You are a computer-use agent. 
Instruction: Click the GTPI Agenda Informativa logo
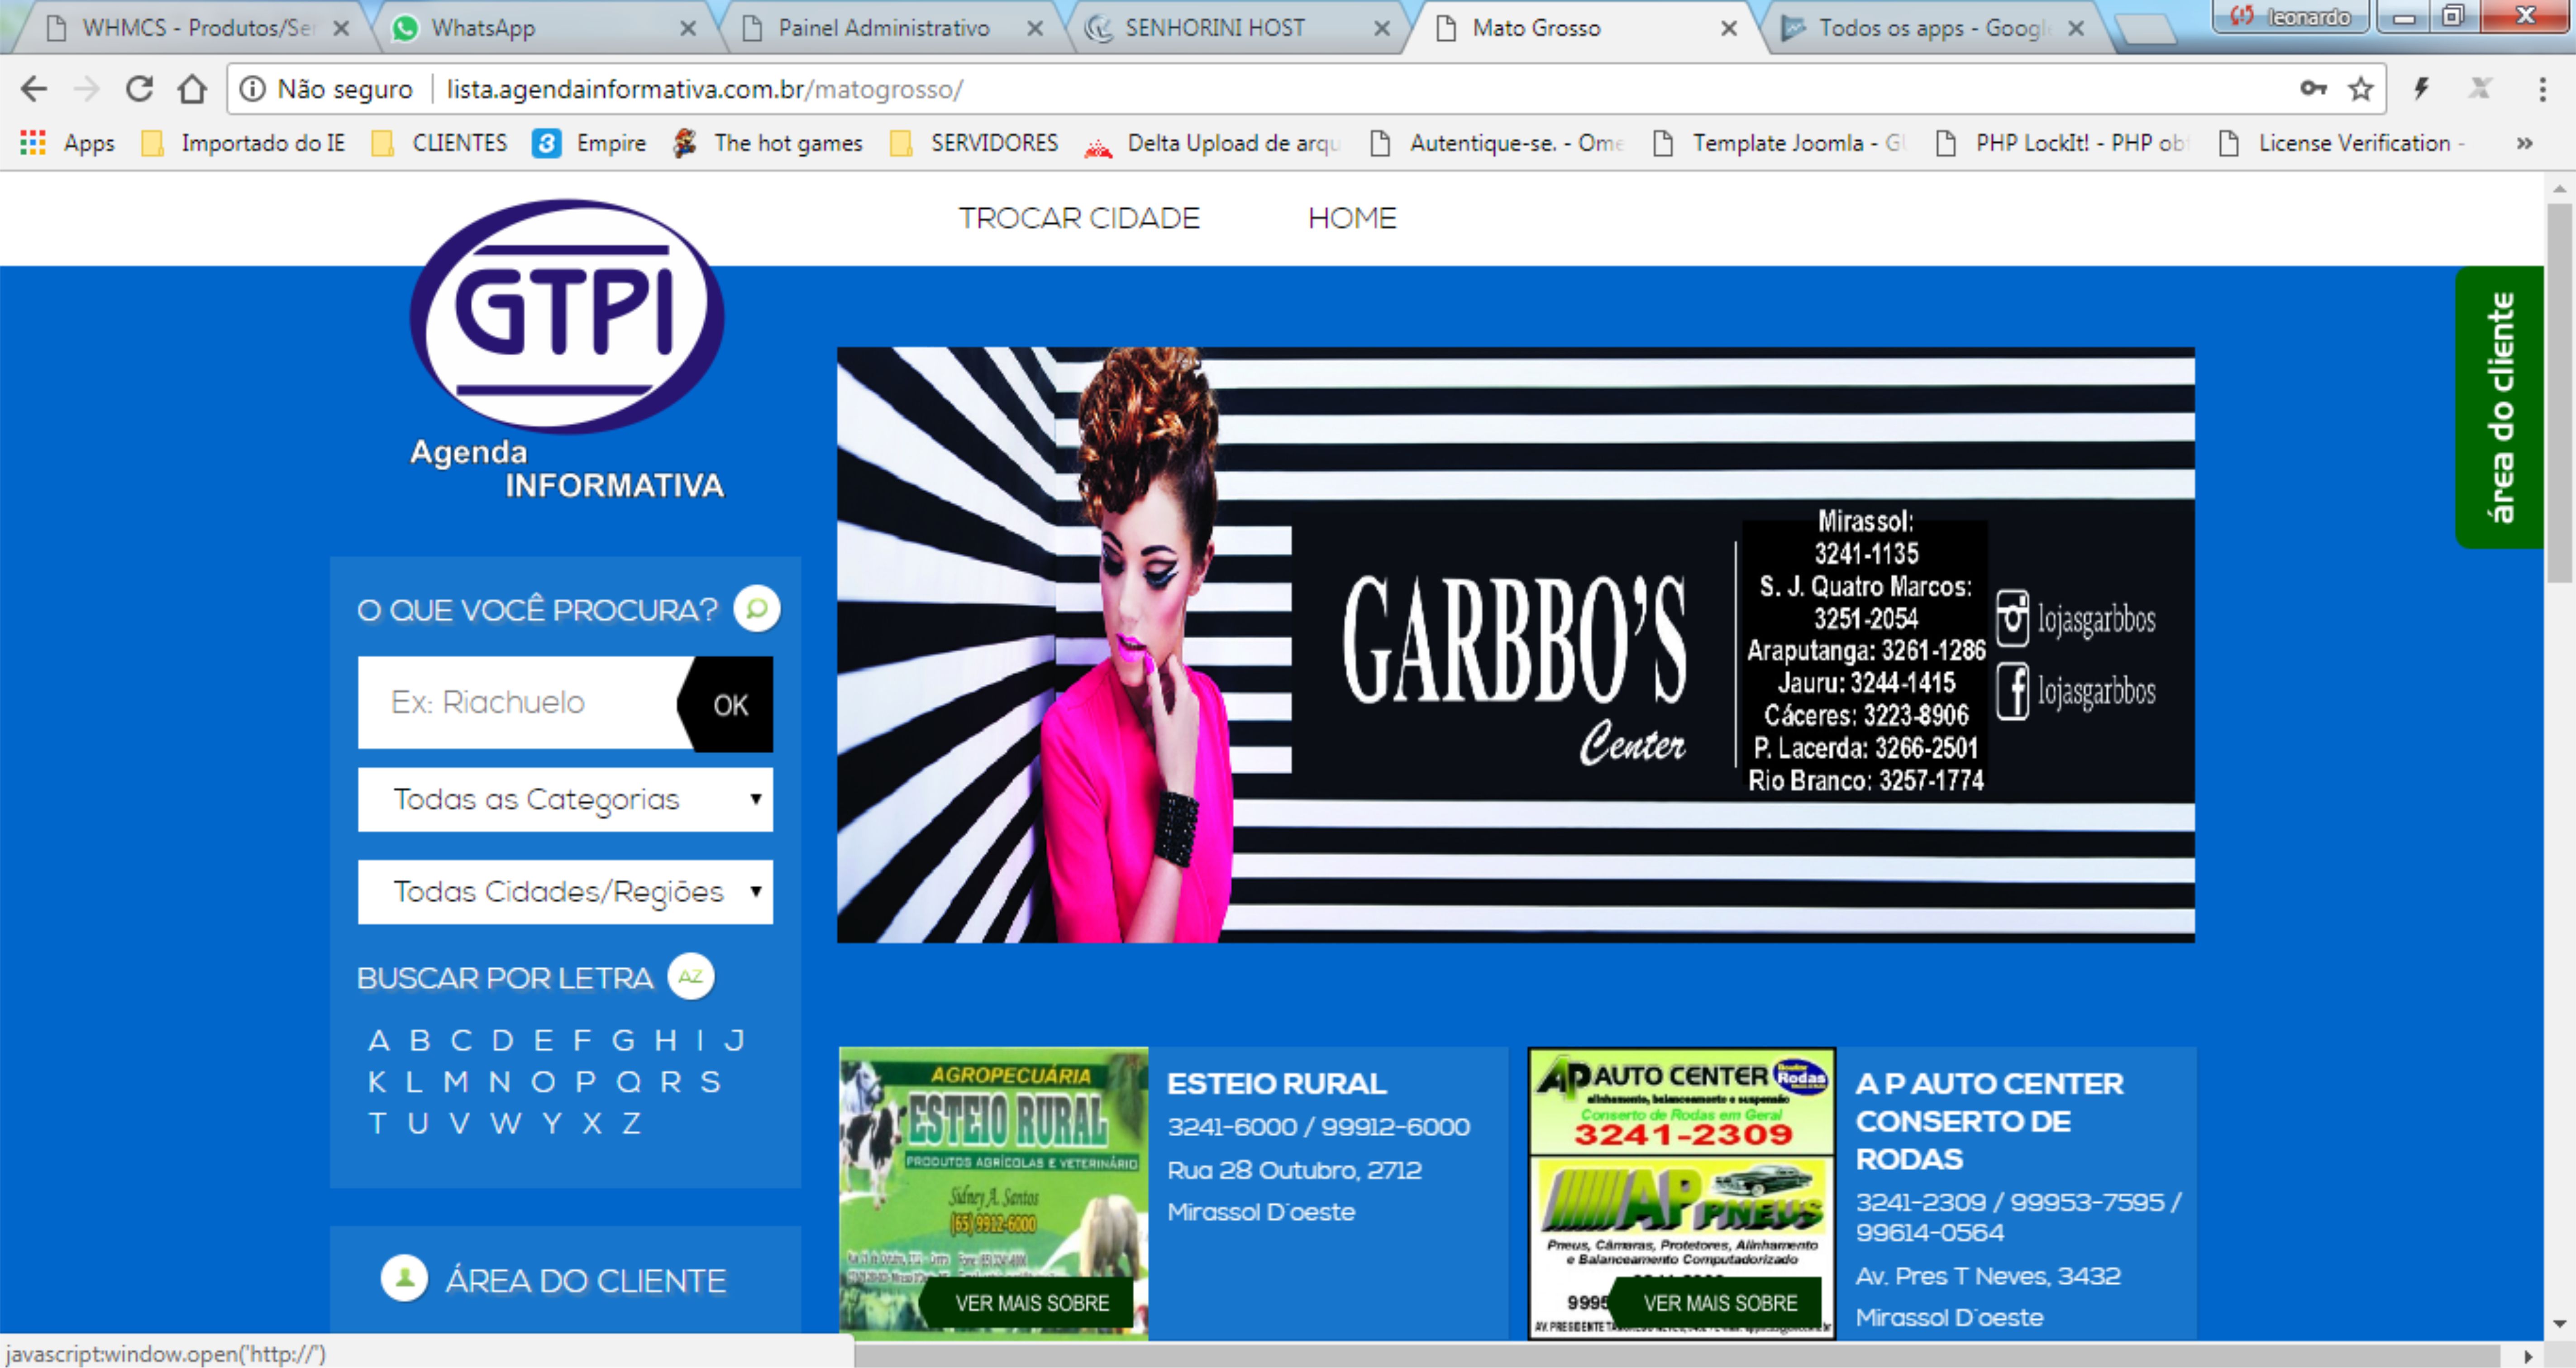click(566, 350)
